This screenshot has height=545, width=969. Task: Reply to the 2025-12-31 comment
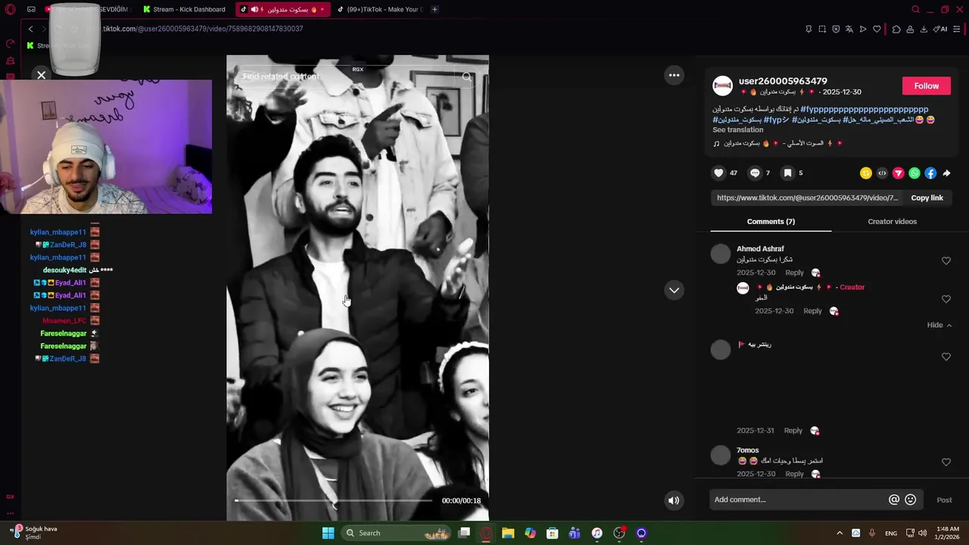(x=793, y=430)
